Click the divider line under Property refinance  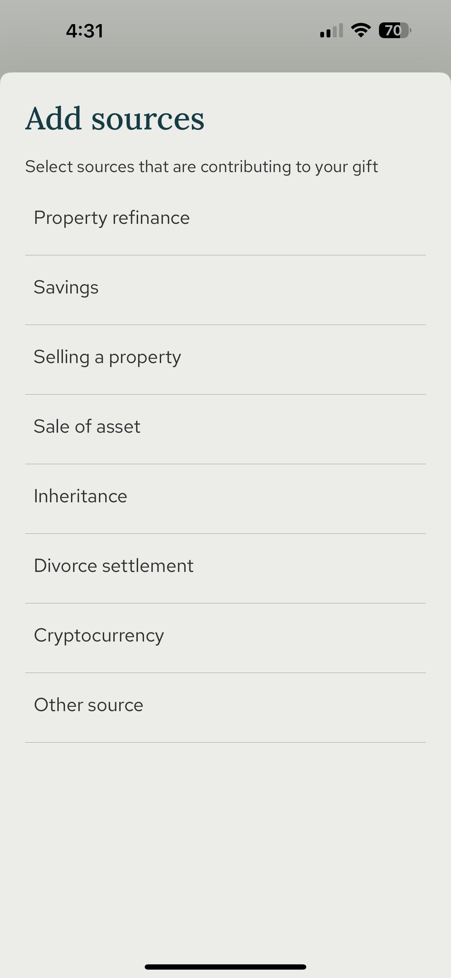tap(225, 255)
